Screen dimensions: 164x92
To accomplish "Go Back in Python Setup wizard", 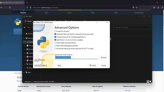I will 59,65.
